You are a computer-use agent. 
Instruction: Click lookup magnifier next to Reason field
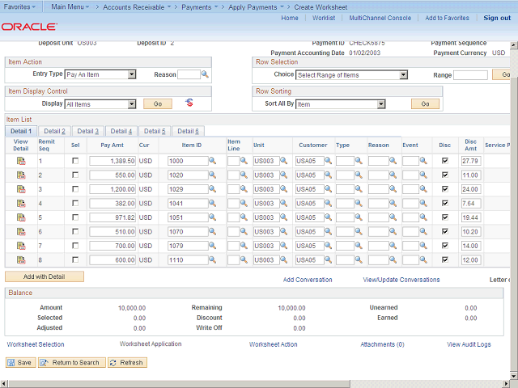(205, 74)
